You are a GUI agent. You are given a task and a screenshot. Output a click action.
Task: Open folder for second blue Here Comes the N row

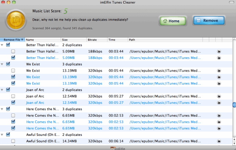click(219, 128)
